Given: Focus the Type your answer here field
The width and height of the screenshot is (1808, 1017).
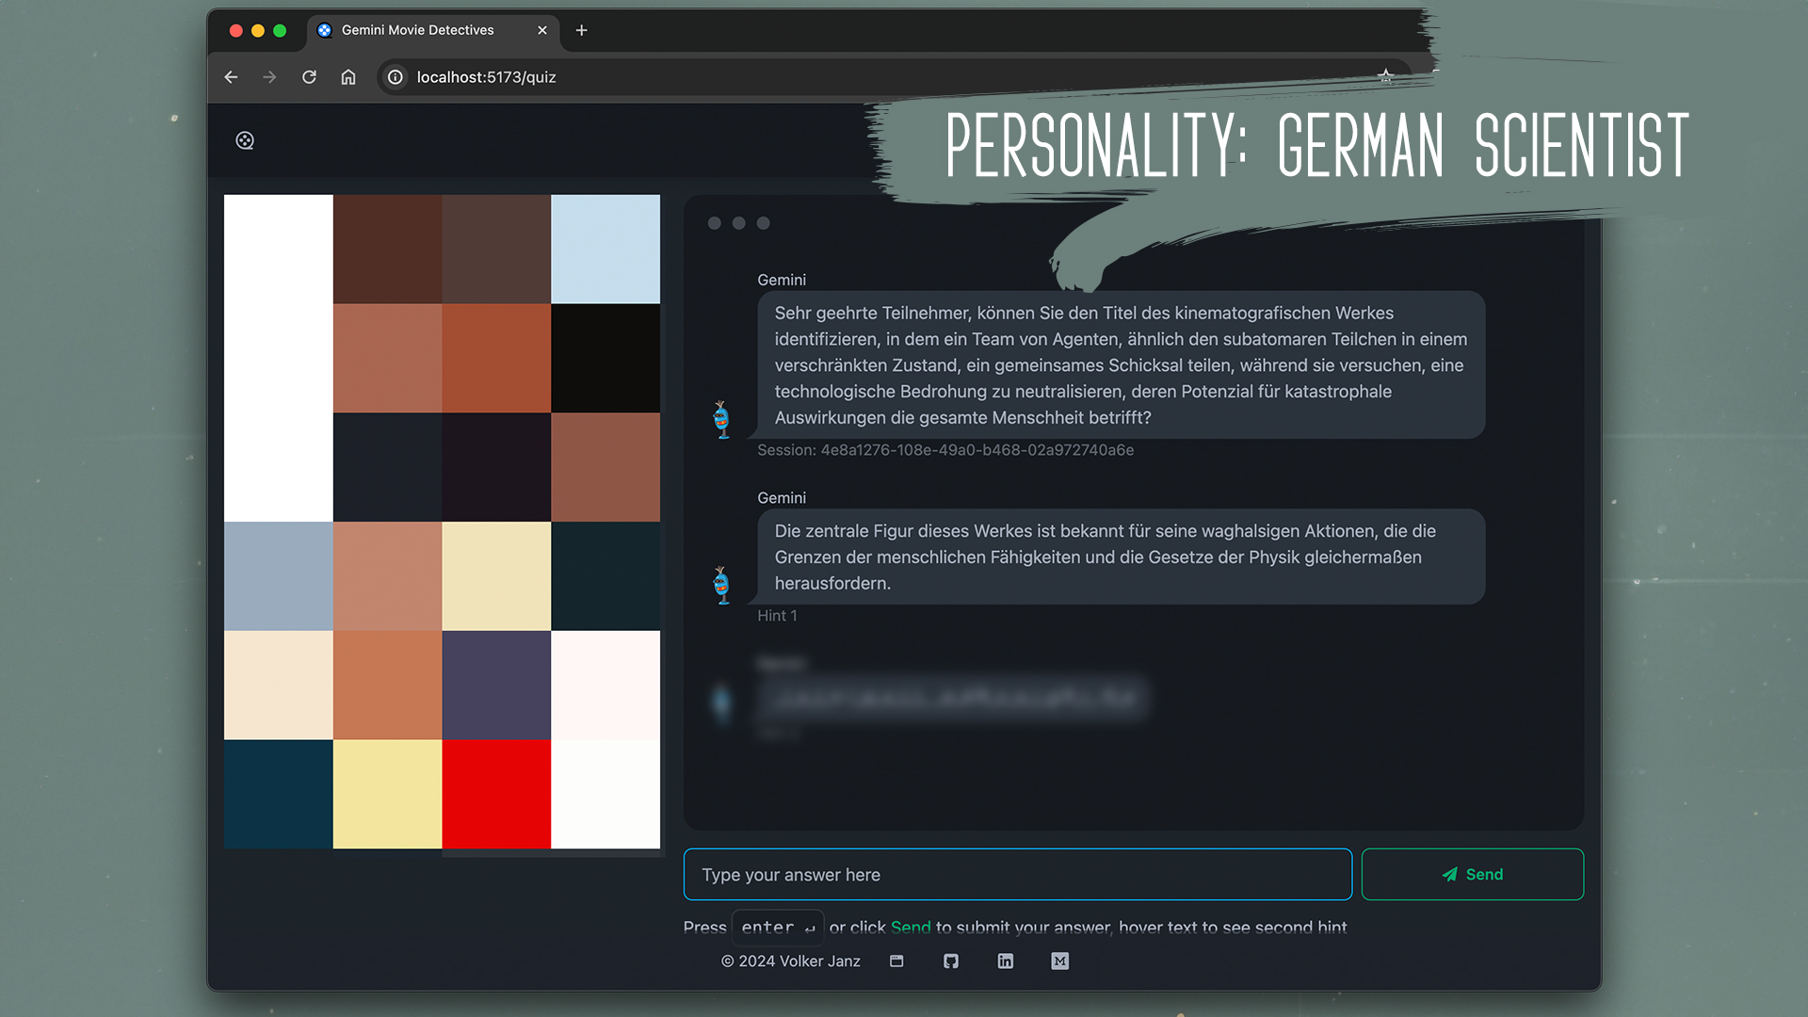Looking at the screenshot, I should [x=1017, y=875].
